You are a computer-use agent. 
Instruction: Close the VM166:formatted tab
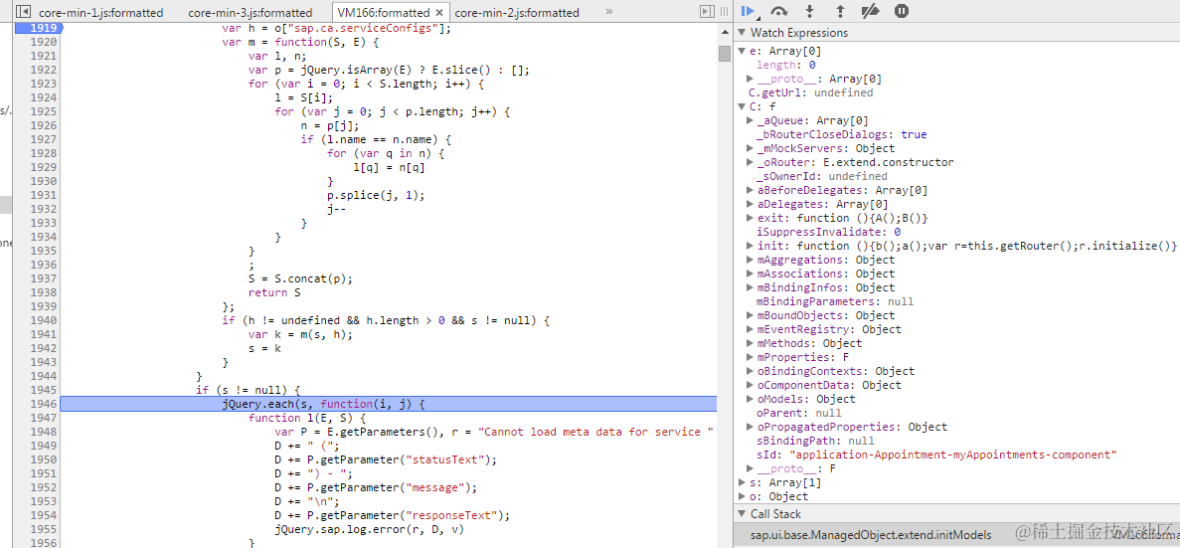pos(439,13)
